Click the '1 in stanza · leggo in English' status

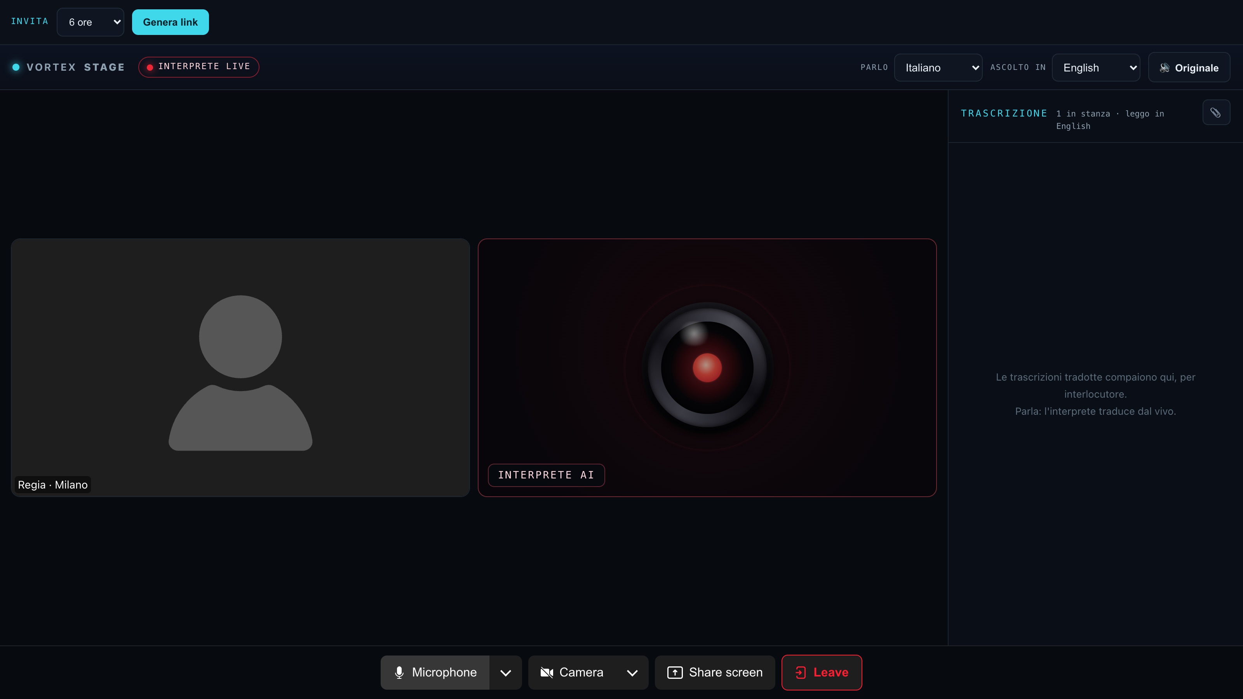[1110, 120]
